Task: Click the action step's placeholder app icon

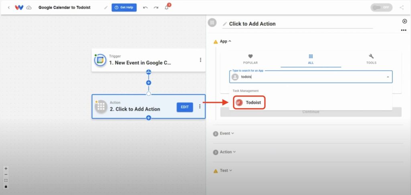Action: coord(101,107)
